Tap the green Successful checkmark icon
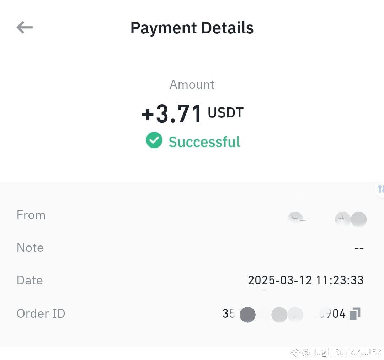Image resolution: width=384 pixels, height=360 pixels. pos(154,140)
